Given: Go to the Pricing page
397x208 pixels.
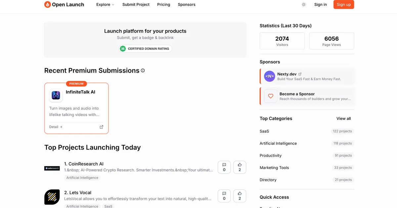Looking at the screenshot, I should 163,5.
